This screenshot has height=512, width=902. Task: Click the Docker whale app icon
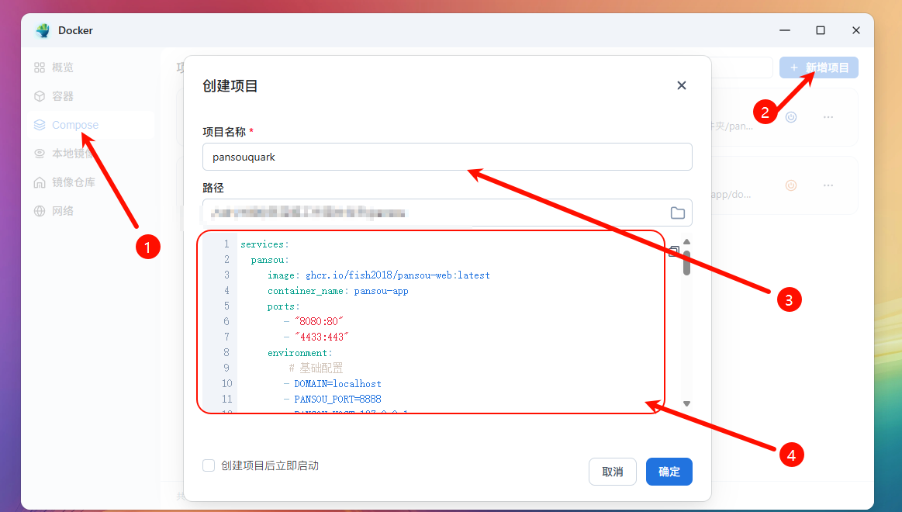tap(43, 30)
